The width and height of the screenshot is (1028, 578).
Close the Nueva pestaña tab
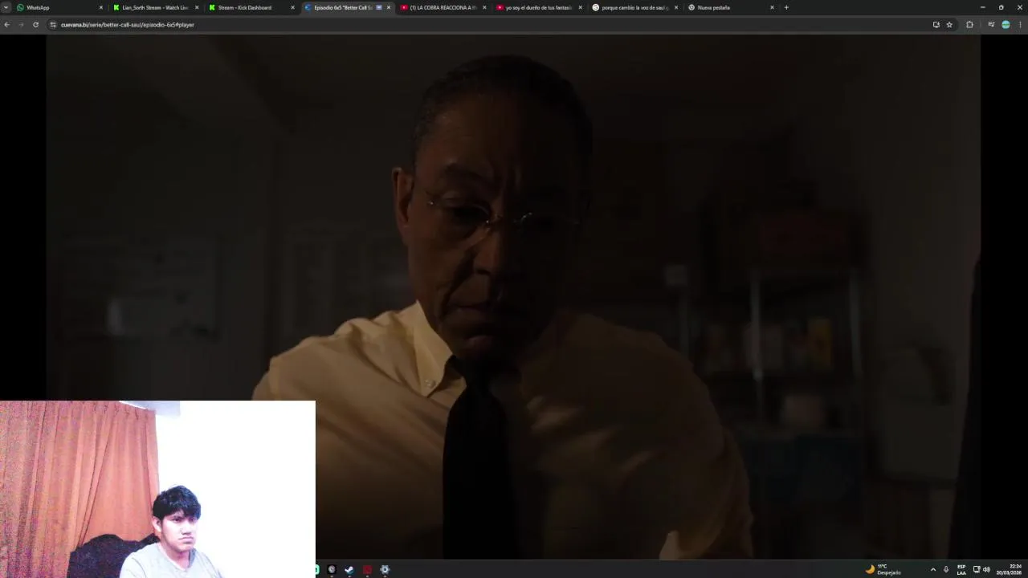[x=772, y=7]
